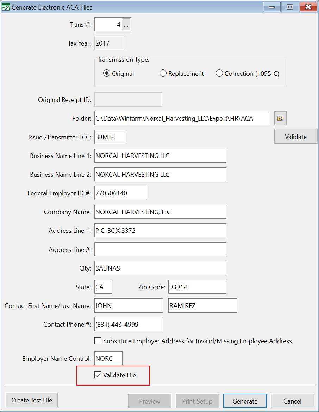Click Business Name Line 2 field

coord(160,174)
